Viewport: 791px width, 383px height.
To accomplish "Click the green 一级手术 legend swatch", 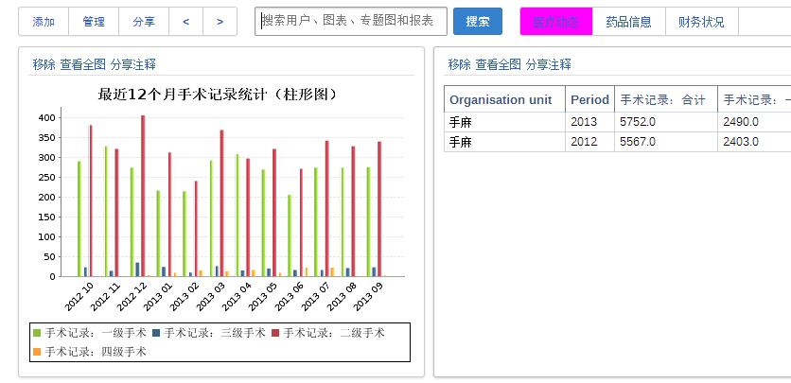I will 37,333.
